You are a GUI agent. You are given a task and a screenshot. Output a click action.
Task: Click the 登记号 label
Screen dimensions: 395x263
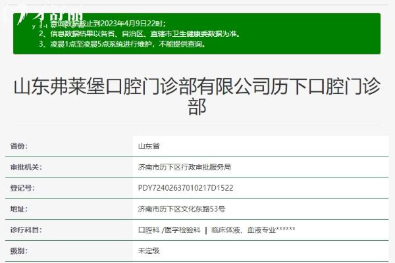22,188
